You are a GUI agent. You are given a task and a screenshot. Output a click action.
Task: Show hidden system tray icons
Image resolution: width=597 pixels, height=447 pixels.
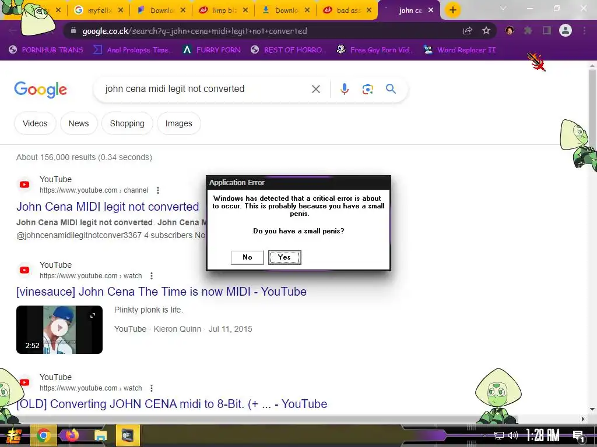484,435
